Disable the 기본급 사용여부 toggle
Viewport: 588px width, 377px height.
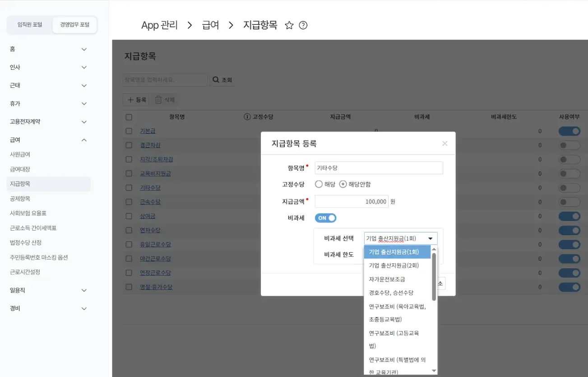coord(569,131)
